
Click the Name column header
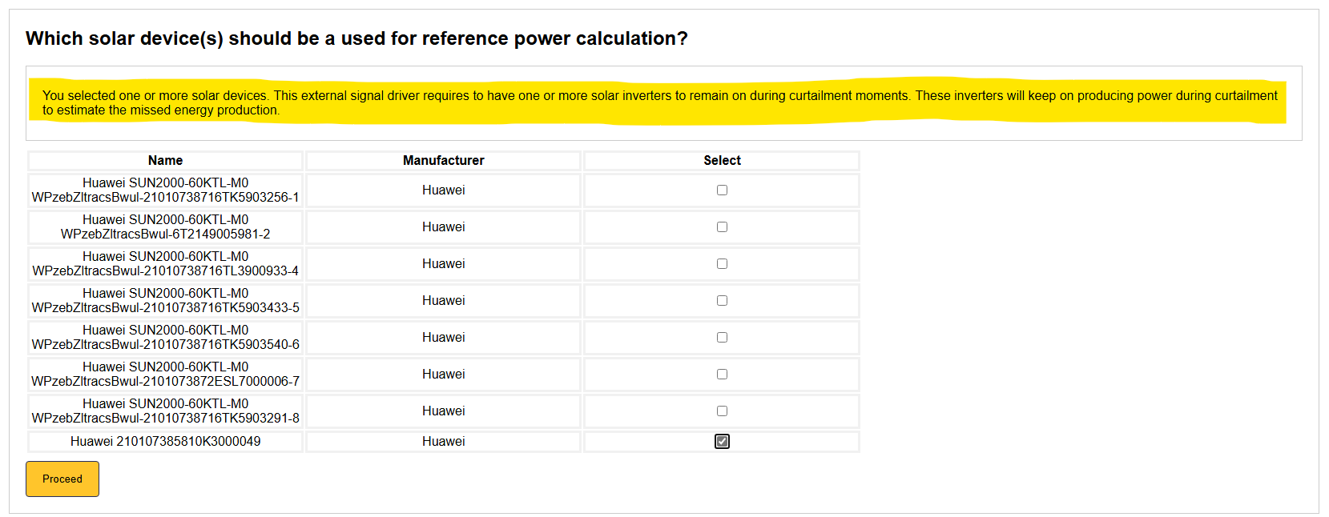coord(165,161)
